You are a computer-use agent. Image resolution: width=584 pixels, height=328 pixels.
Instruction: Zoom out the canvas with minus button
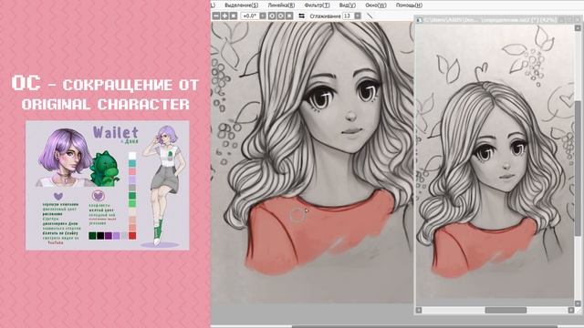[x=216, y=16]
